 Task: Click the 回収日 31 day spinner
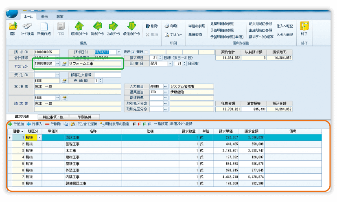(184, 64)
